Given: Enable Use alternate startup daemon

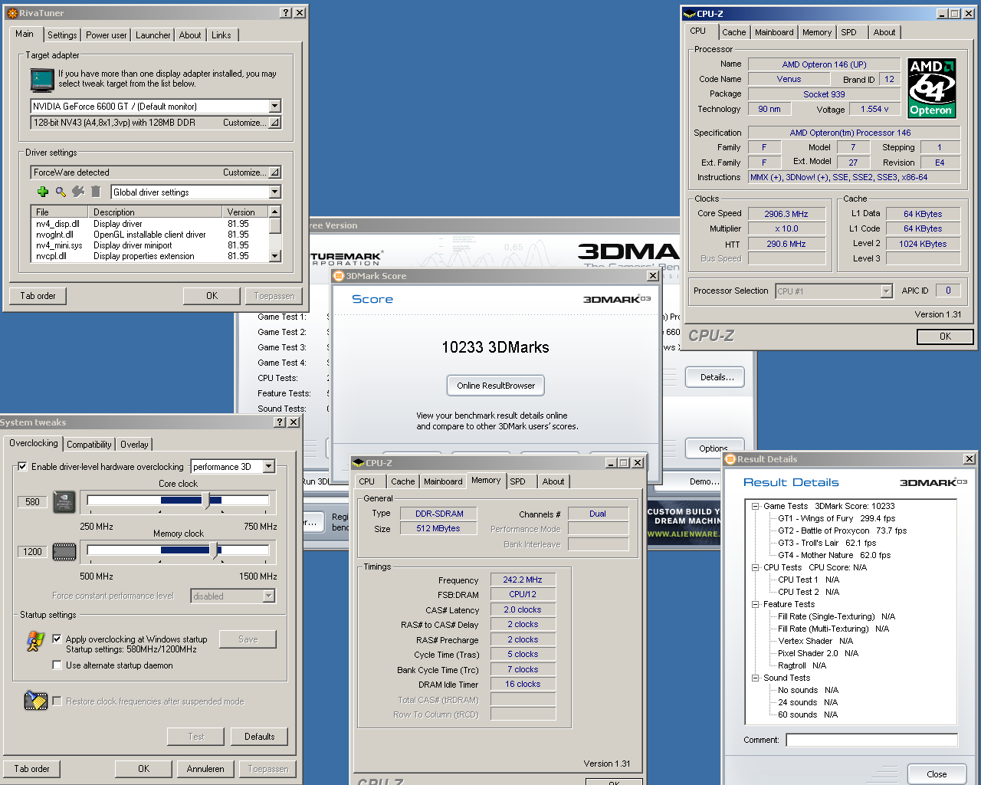Looking at the screenshot, I should click(57, 665).
